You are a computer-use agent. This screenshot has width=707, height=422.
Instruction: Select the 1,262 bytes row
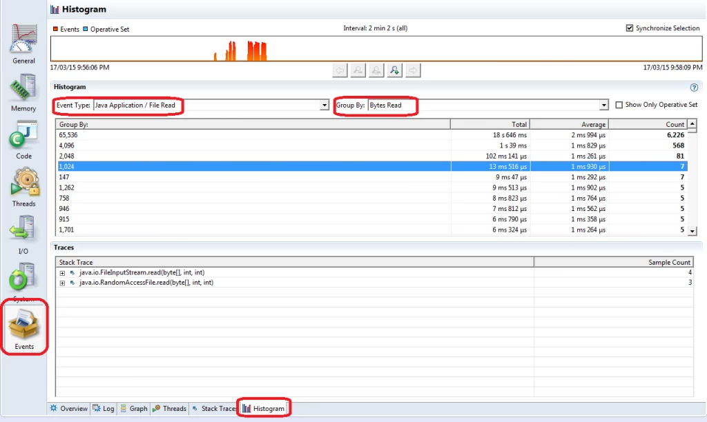pos(372,188)
